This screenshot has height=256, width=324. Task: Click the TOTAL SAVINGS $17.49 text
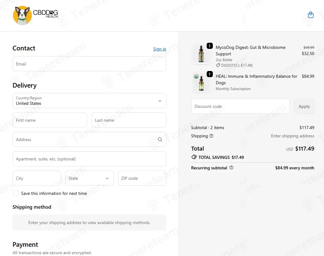221,157
